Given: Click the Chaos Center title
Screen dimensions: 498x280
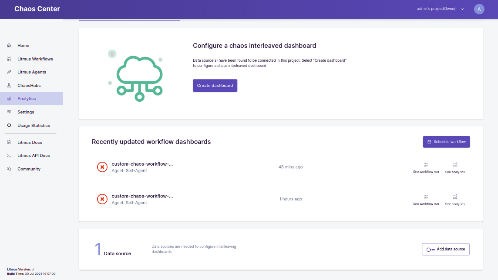Looking at the screenshot, I should point(37,9).
